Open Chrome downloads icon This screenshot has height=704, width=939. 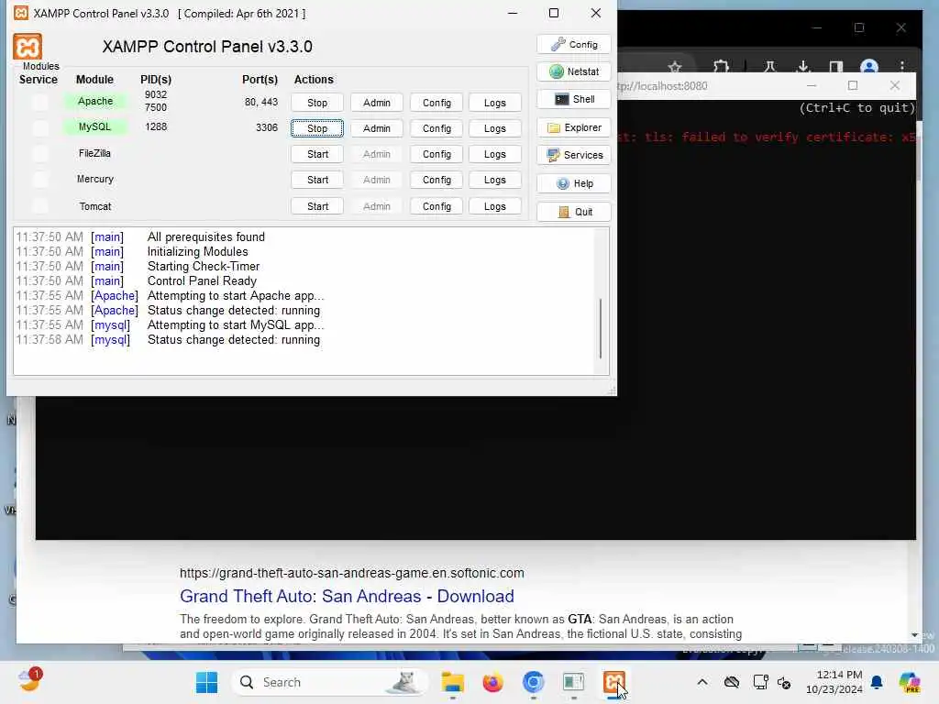[x=803, y=66]
